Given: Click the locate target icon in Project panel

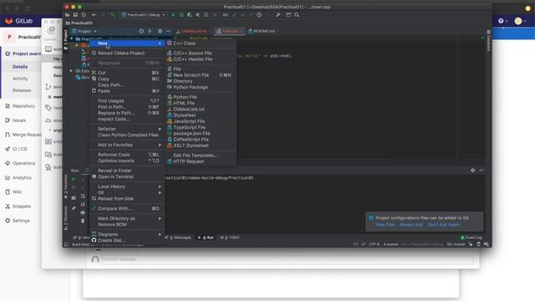Looking at the screenshot, I should (141, 31).
